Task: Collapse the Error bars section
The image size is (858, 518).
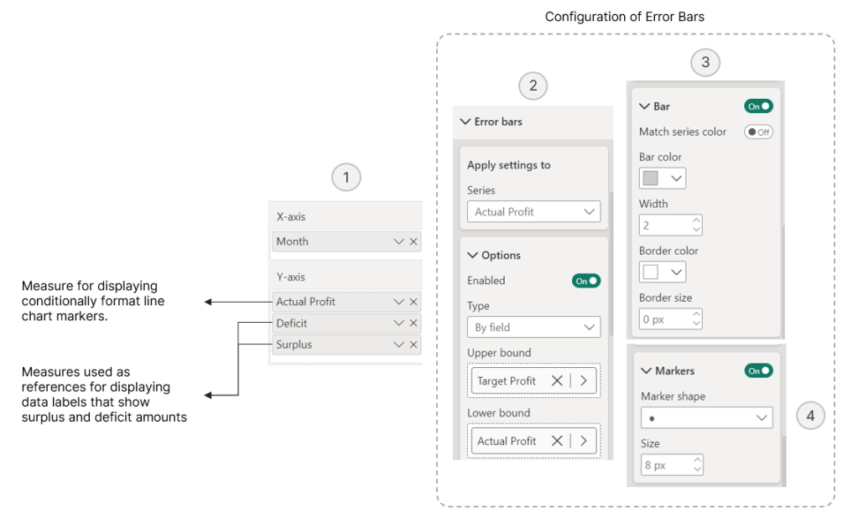Action: click(465, 122)
